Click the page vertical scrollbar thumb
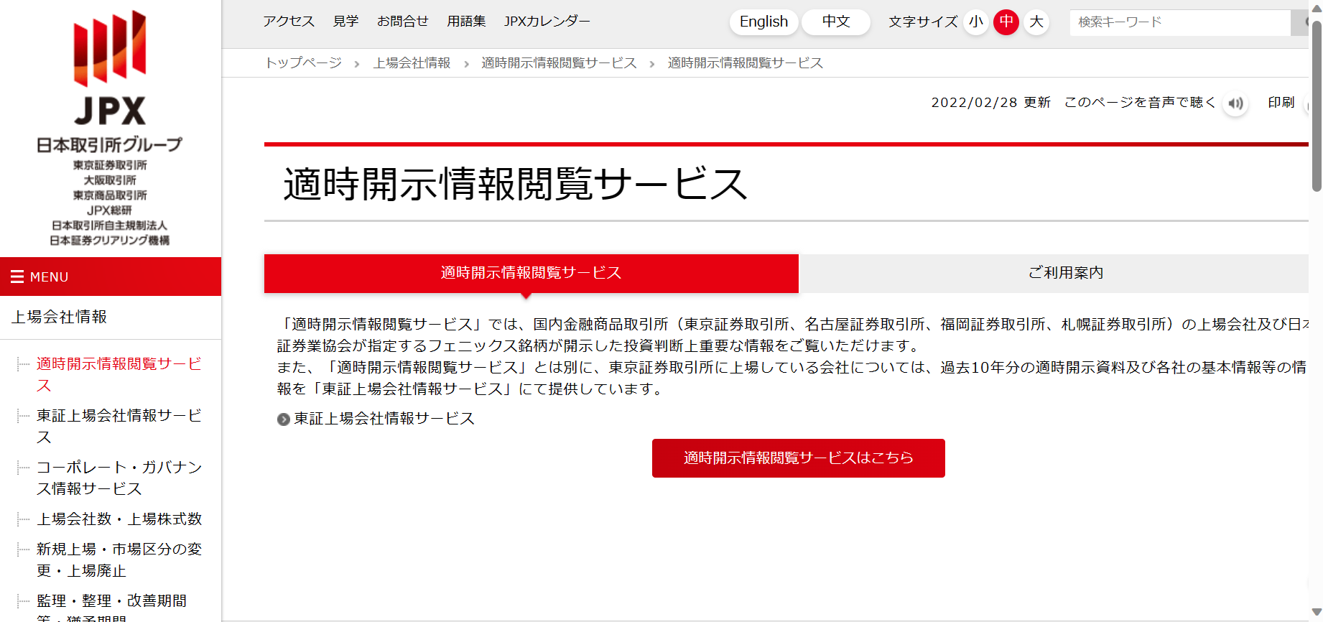The image size is (1323, 622). 1317,106
